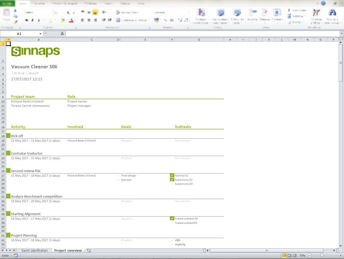Open the Name Box dropdown arrow

pos(40,34)
